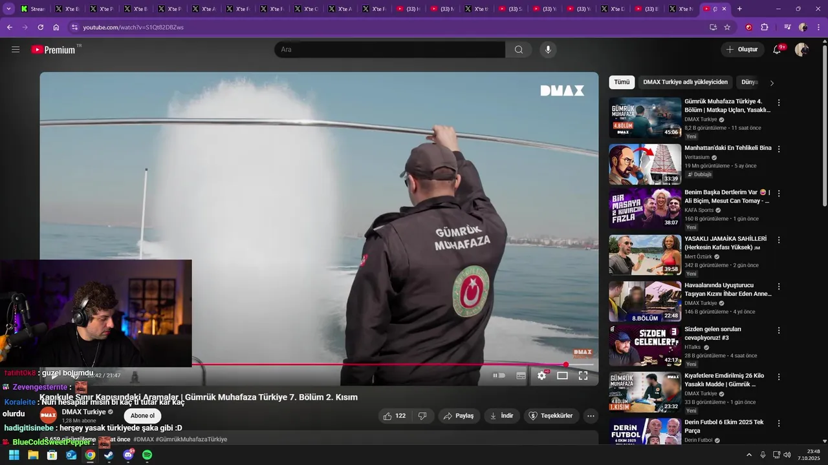The height and width of the screenshot is (465, 828).
Task: Open File Explorer from taskbar
Action: point(33,455)
